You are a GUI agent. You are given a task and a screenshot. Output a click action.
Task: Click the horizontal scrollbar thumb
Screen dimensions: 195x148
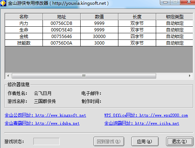click(x=84, y=76)
